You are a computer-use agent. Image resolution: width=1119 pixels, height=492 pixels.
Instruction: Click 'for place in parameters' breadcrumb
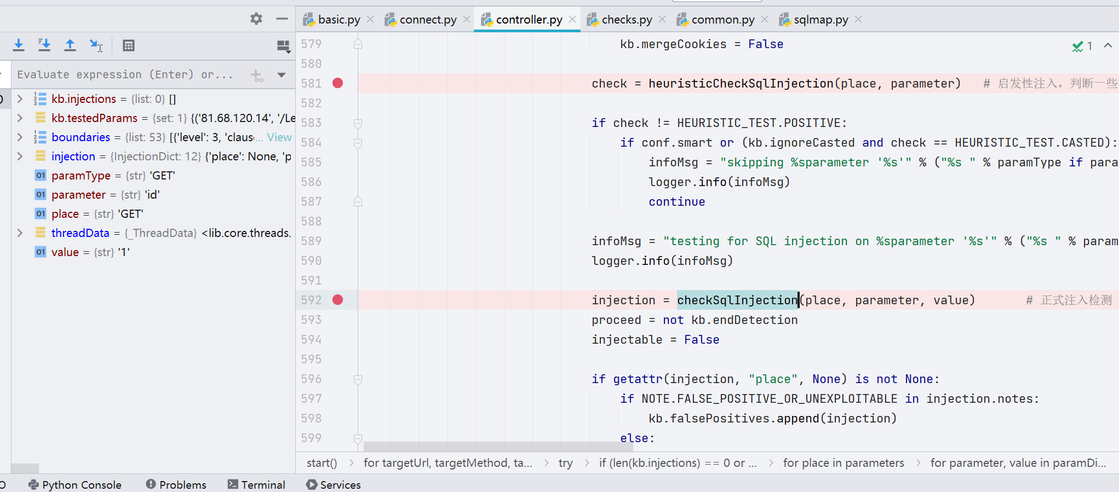[x=843, y=463]
